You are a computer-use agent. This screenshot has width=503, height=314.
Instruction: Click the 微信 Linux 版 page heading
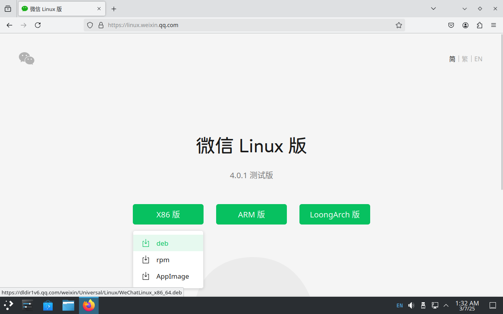[251, 146]
